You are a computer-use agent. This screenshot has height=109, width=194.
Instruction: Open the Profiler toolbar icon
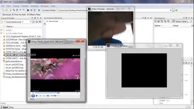click(x=35, y=10)
